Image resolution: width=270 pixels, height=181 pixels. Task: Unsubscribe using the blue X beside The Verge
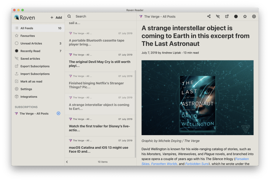(59, 113)
